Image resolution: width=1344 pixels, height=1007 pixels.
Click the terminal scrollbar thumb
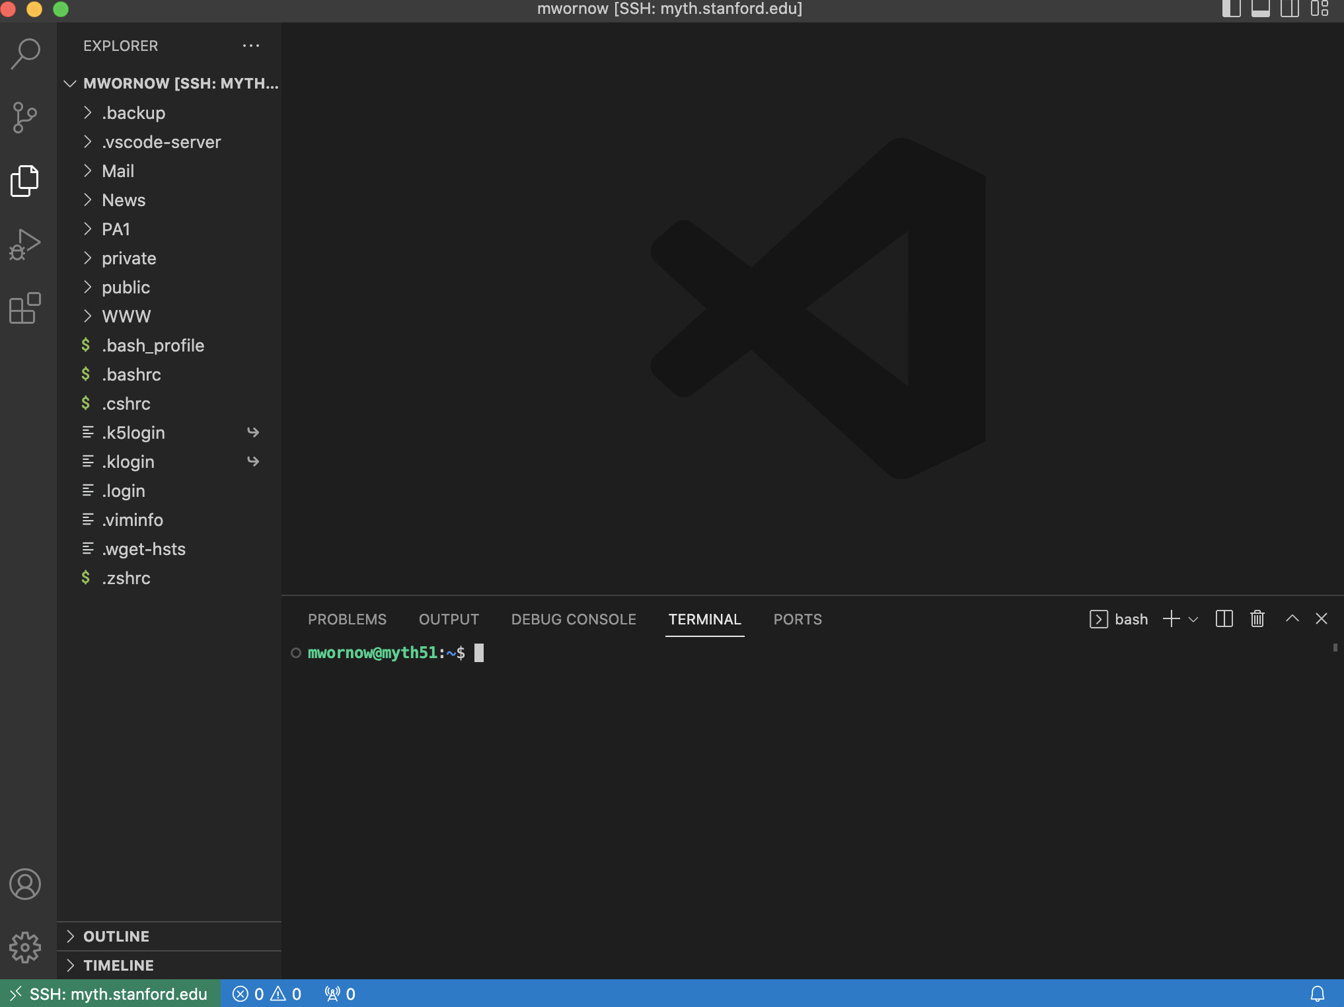pos(1335,648)
